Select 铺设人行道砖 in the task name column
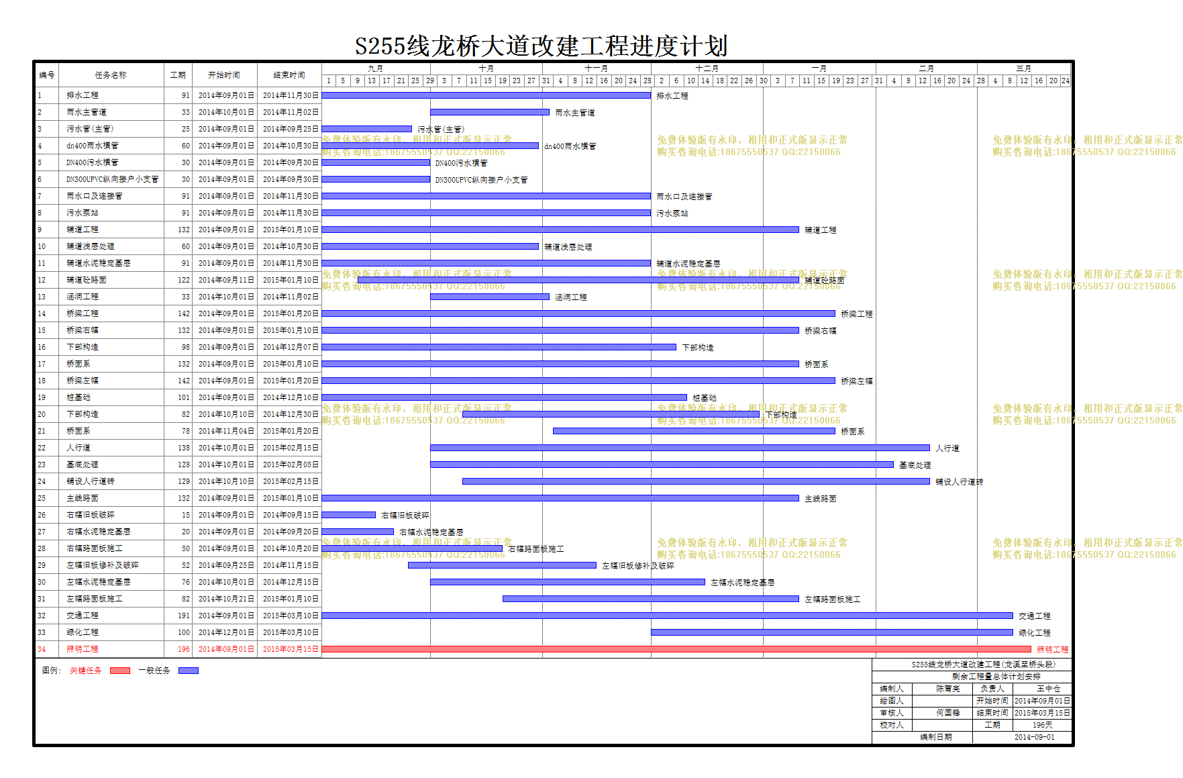 pyautogui.click(x=91, y=481)
